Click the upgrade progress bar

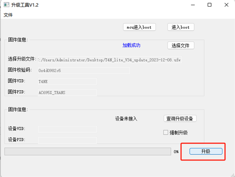87,151
